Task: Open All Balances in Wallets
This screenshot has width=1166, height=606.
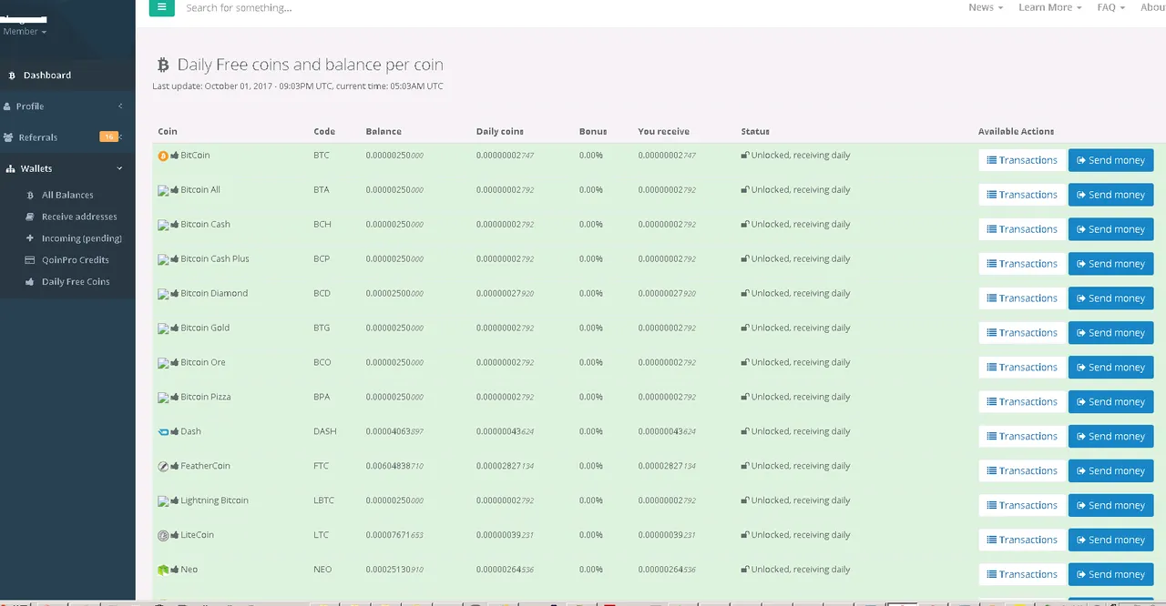Action: click(x=67, y=195)
